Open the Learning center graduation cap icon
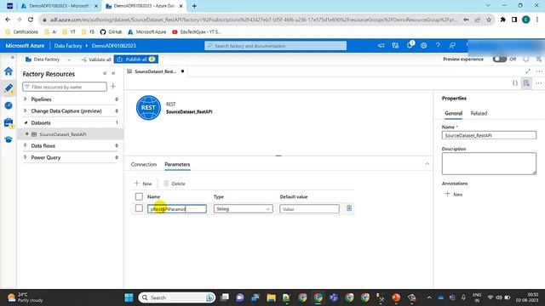The image size is (545, 306). coord(9,139)
